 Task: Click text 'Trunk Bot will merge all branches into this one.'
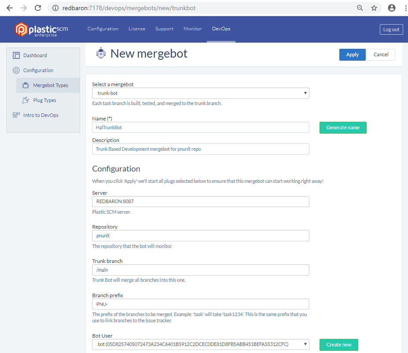(x=139, y=280)
